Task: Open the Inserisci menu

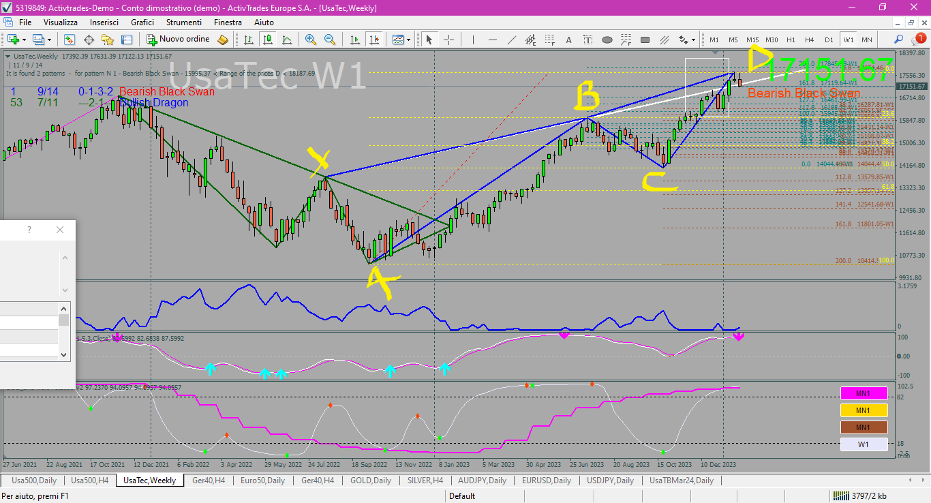Action: click(104, 22)
